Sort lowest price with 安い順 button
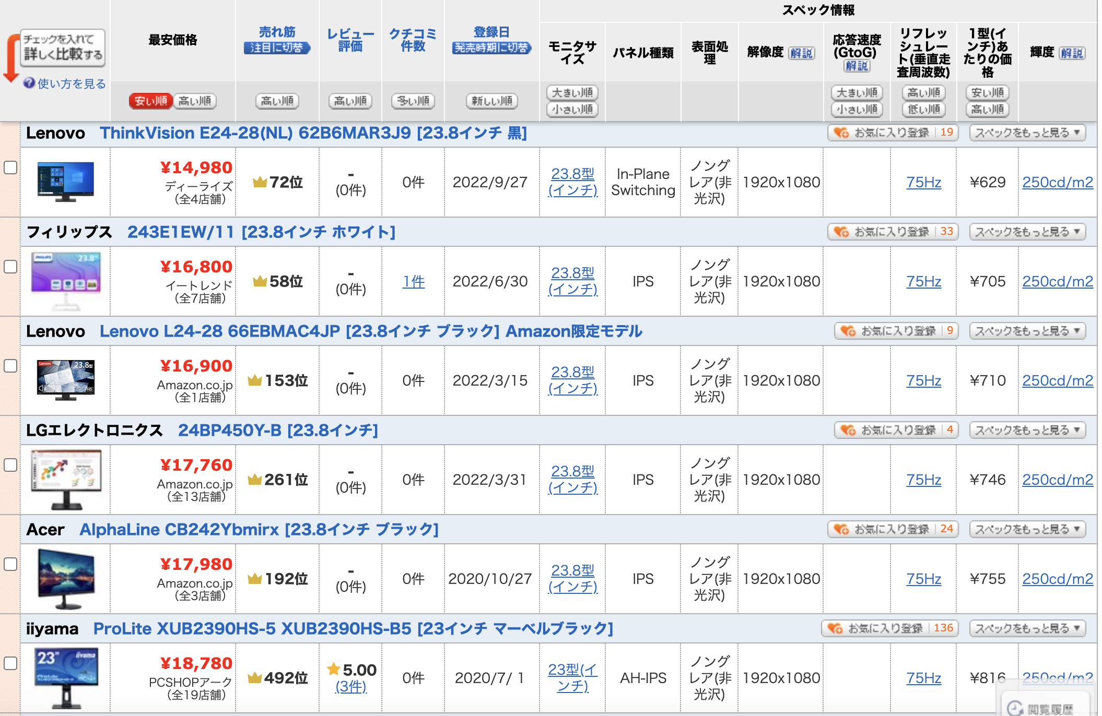1102x716 pixels. [150, 101]
